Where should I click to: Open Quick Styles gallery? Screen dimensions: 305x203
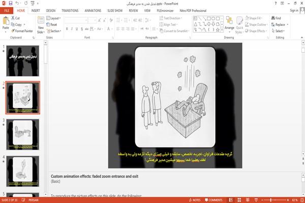239,25
